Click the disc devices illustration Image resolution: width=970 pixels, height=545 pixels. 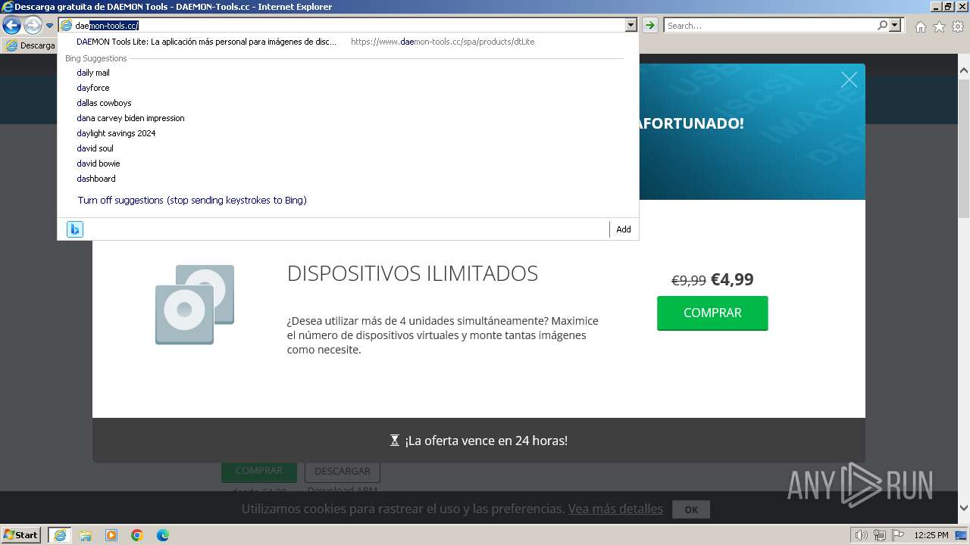[x=195, y=304]
